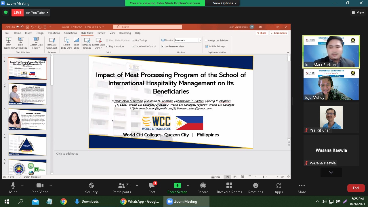
Task: Open the LIVE on YouTube dropdown
Action: click(x=37, y=13)
